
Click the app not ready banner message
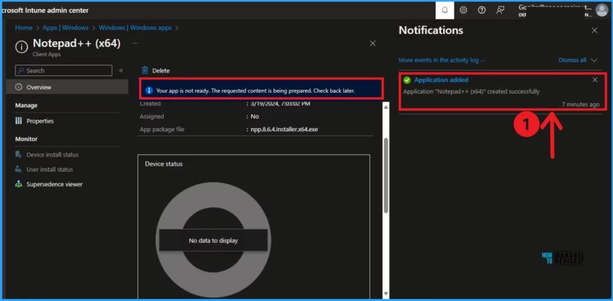click(x=255, y=90)
